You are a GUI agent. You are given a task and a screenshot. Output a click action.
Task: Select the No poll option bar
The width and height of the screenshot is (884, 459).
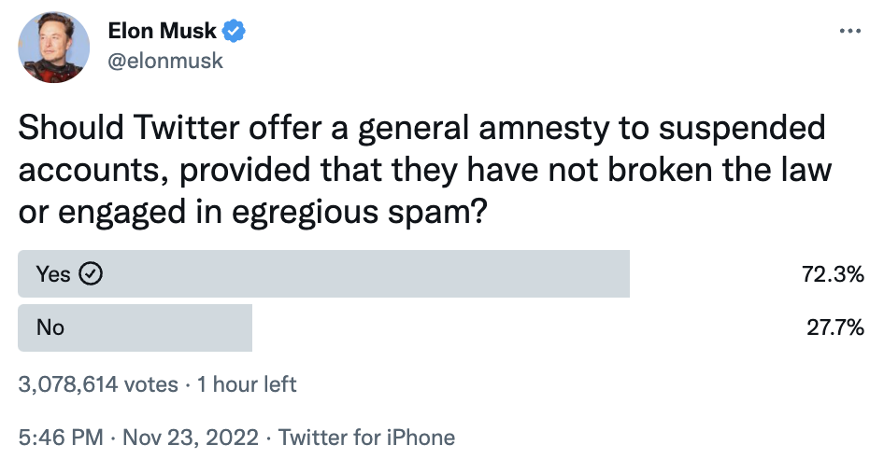[135, 327]
